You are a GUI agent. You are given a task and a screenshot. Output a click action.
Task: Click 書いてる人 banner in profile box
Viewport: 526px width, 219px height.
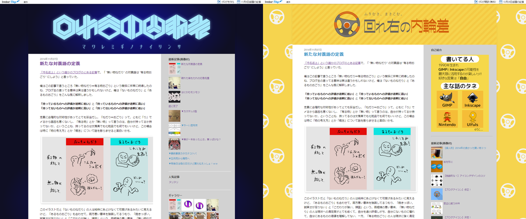click(460, 59)
